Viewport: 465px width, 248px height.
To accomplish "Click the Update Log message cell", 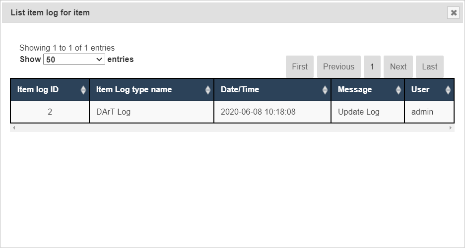I will pos(359,112).
